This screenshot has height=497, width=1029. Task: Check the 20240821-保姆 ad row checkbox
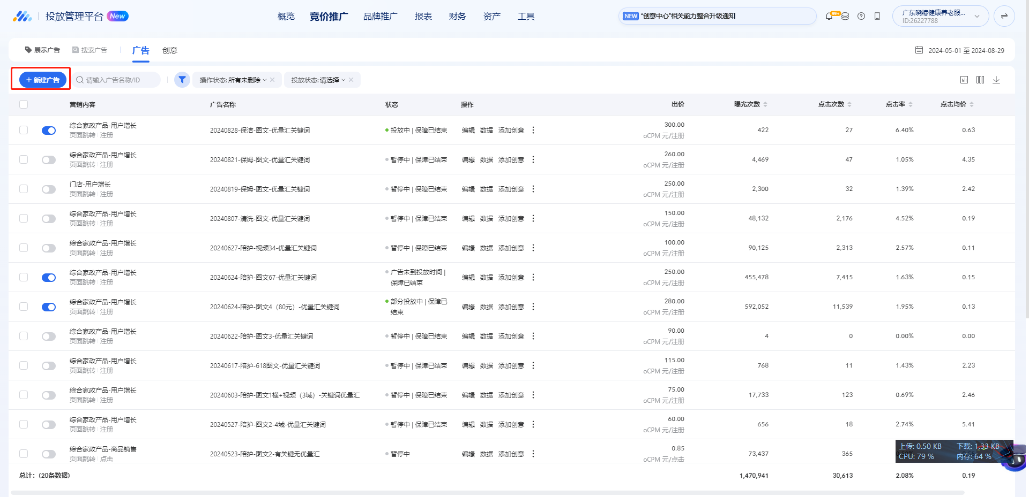coord(24,159)
